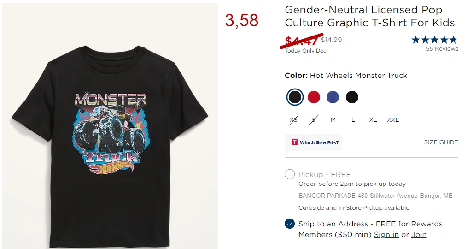Image resolution: width=473 pixels, height=249 pixels.
Task: Select the Pickup - FREE radio button
Action: [x=290, y=174]
